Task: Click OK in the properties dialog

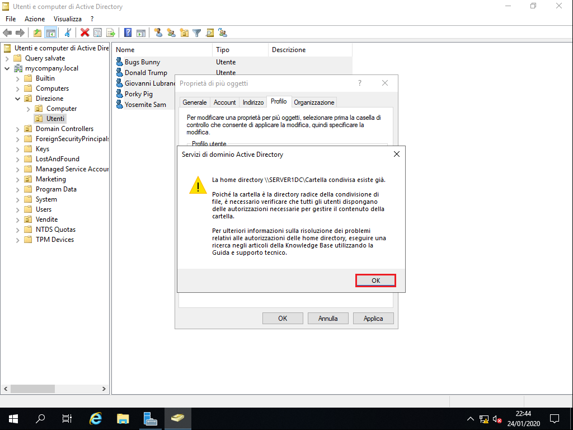Action: click(x=283, y=319)
